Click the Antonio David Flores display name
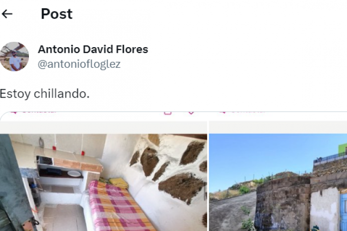The height and width of the screenshot is (231, 347). (93, 49)
